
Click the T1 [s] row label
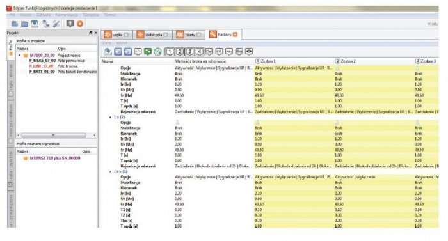click(x=125, y=210)
